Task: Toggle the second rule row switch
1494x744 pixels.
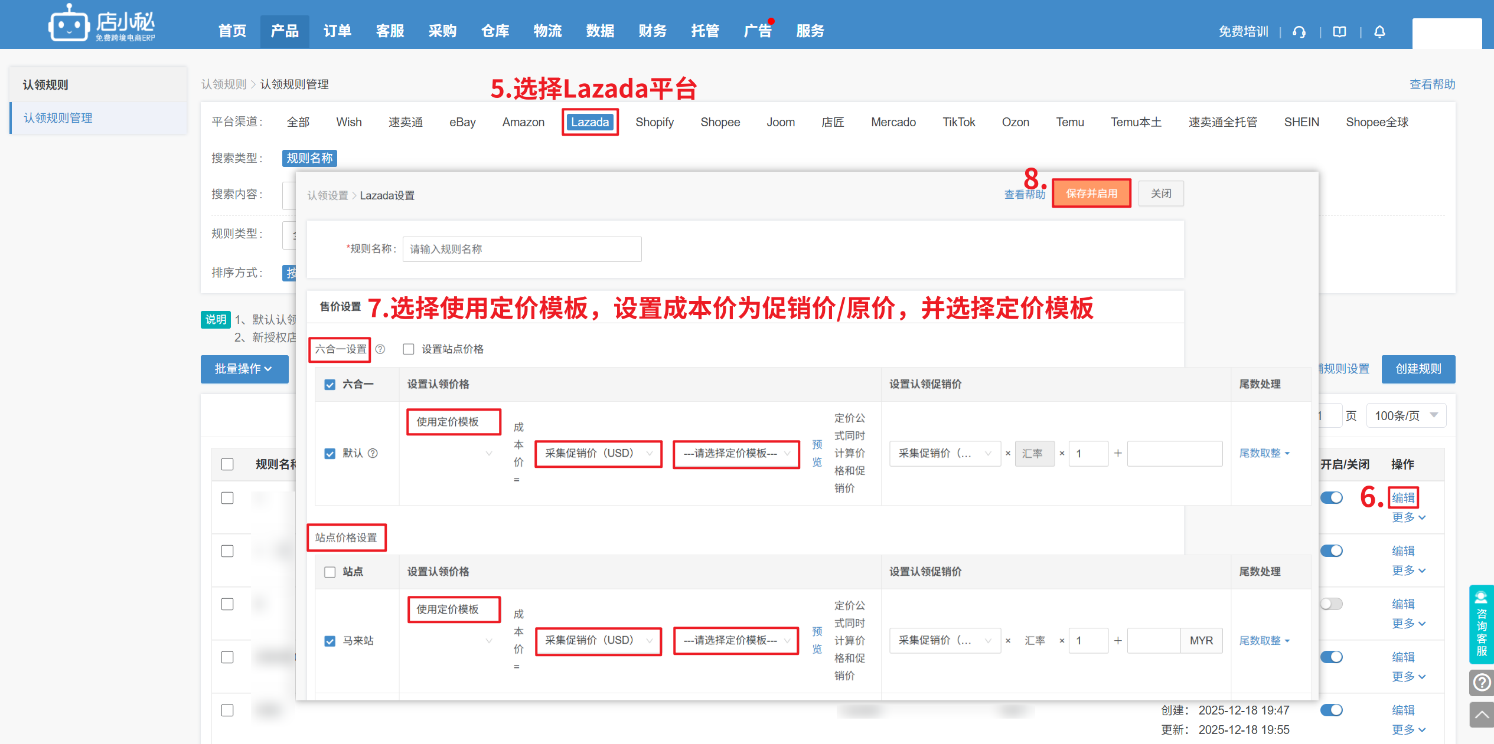Action: [x=1332, y=551]
